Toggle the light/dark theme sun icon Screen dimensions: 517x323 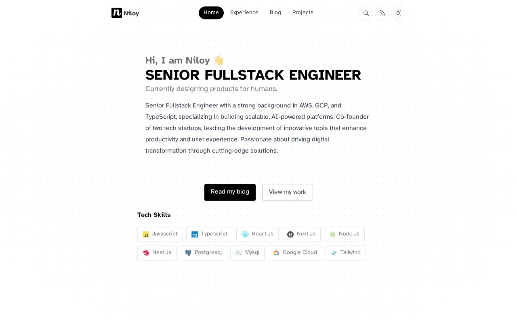click(x=398, y=13)
